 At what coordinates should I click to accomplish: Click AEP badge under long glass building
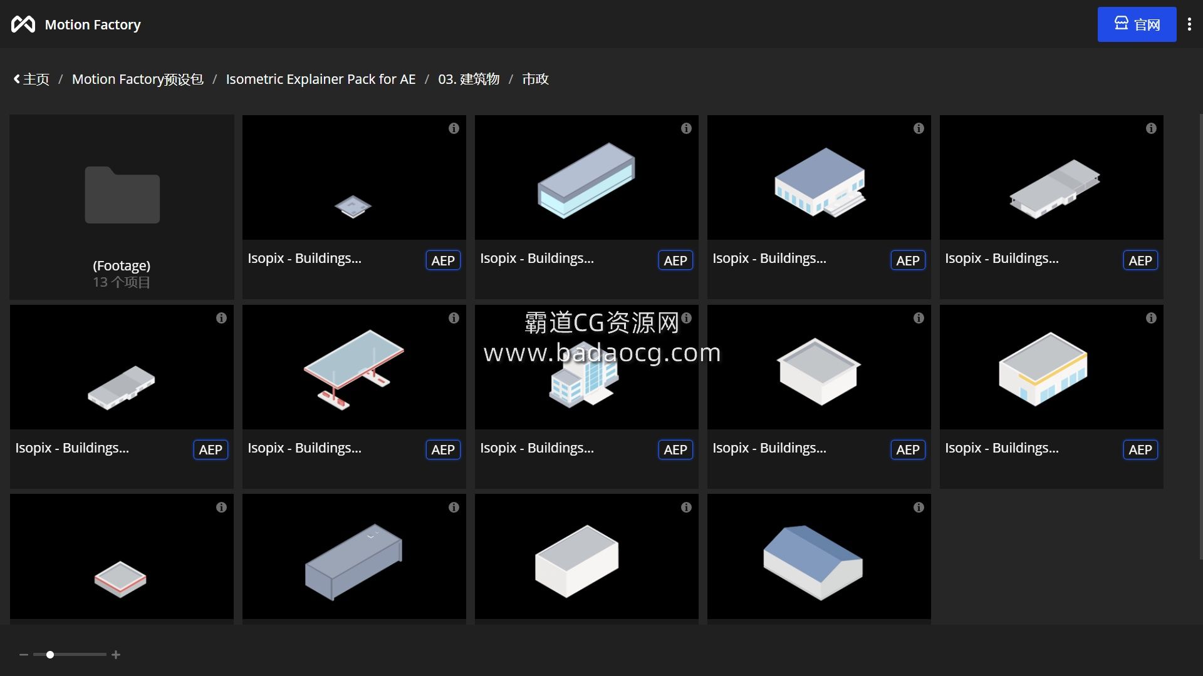tap(675, 260)
